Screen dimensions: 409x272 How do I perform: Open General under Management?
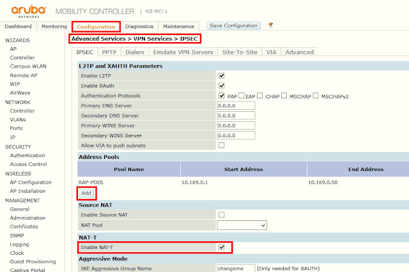click(20, 209)
